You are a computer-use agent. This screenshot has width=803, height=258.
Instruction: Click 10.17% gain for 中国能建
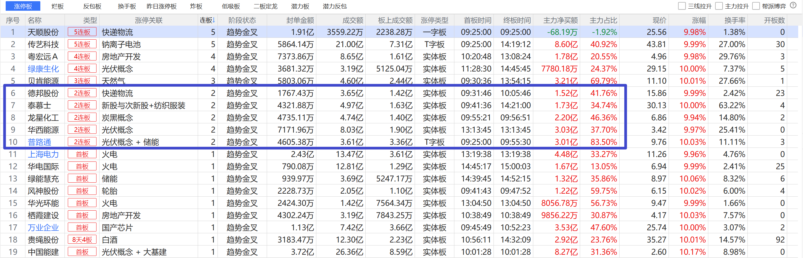click(x=692, y=252)
